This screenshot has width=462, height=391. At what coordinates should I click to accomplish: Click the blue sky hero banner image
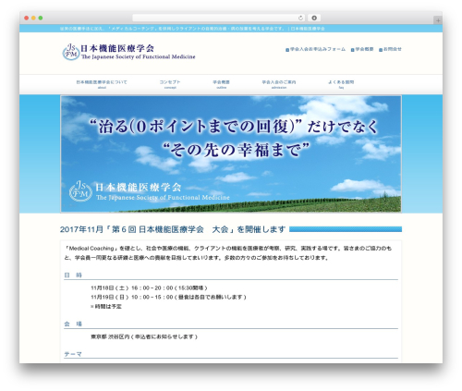231,153
